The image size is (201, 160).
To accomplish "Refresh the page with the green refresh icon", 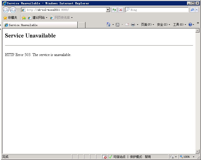I will pos(114,9).
